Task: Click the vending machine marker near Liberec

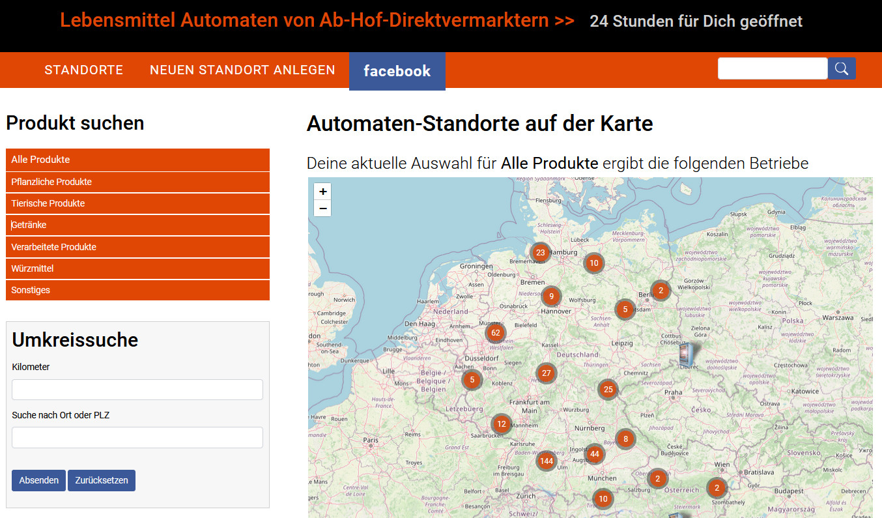Action: pyautogui.click(x=685, y=354)
